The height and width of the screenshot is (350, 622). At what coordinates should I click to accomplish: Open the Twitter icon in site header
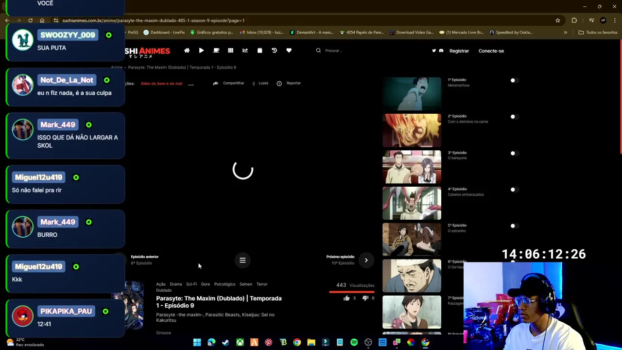(x=434, y=51)
